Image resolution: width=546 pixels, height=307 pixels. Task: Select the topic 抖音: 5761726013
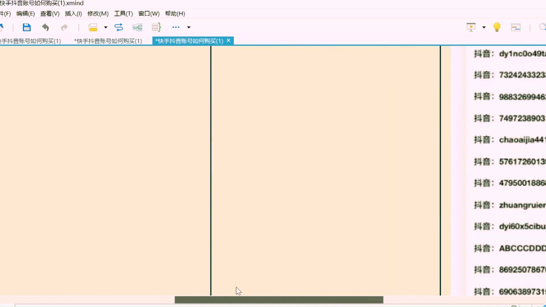pos(510,161)
